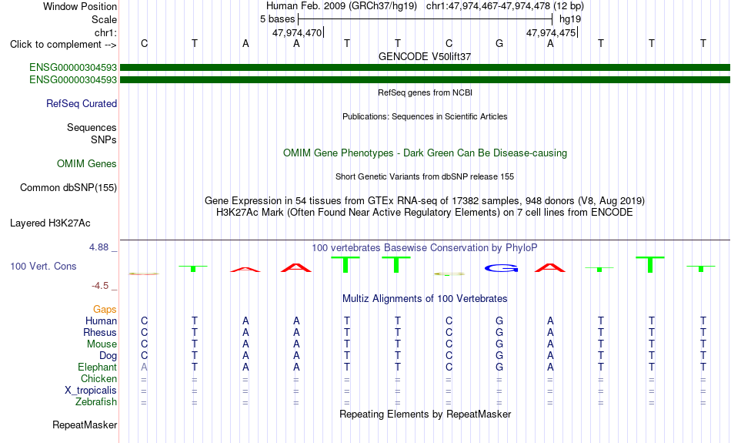Click the H3K27Ac Mark ENCODE title

click(425, 213)
